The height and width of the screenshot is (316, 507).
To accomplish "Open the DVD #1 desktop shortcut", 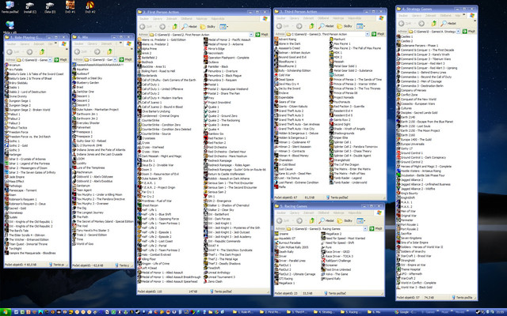I will point(70,6).
